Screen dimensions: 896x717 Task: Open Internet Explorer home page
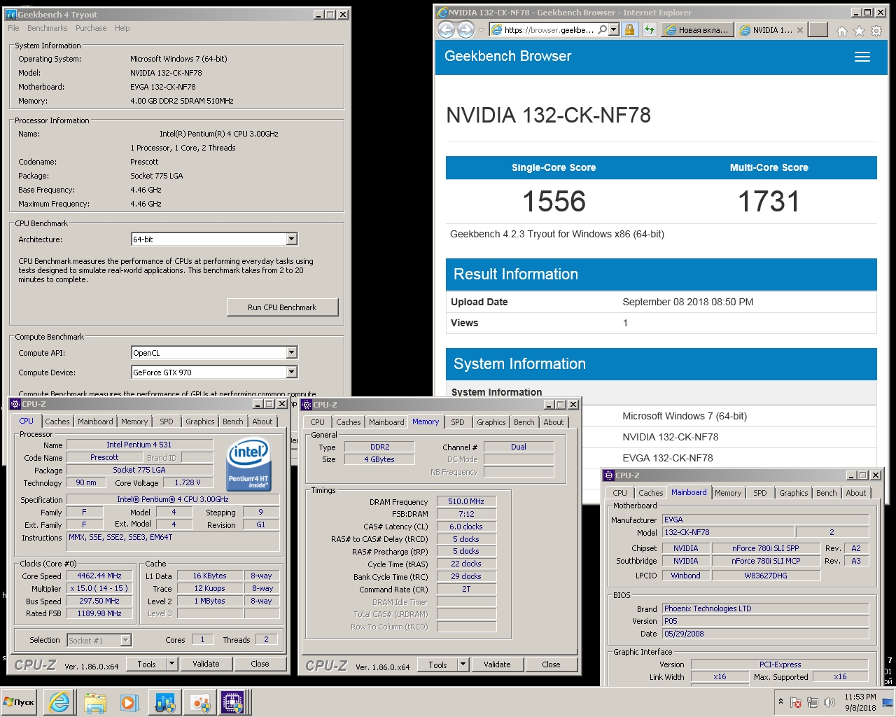pyautogui.click(x=842, y=31)
